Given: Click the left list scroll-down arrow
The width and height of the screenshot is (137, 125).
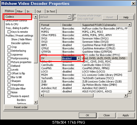Looking at the screenshot, I should [35, 102].
